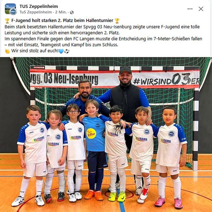
Task: Open the three-dot post options menu
Action: coord(190,9)
